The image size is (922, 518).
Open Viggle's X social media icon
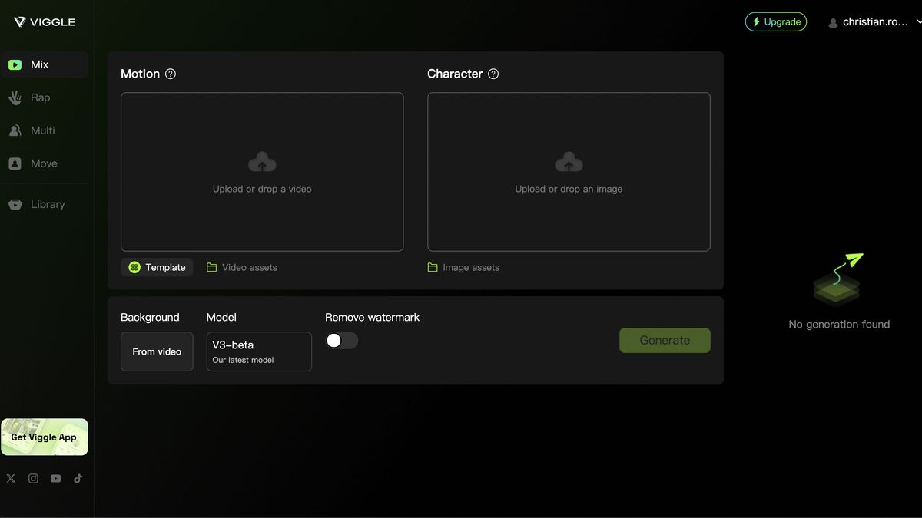click(10, 477)
